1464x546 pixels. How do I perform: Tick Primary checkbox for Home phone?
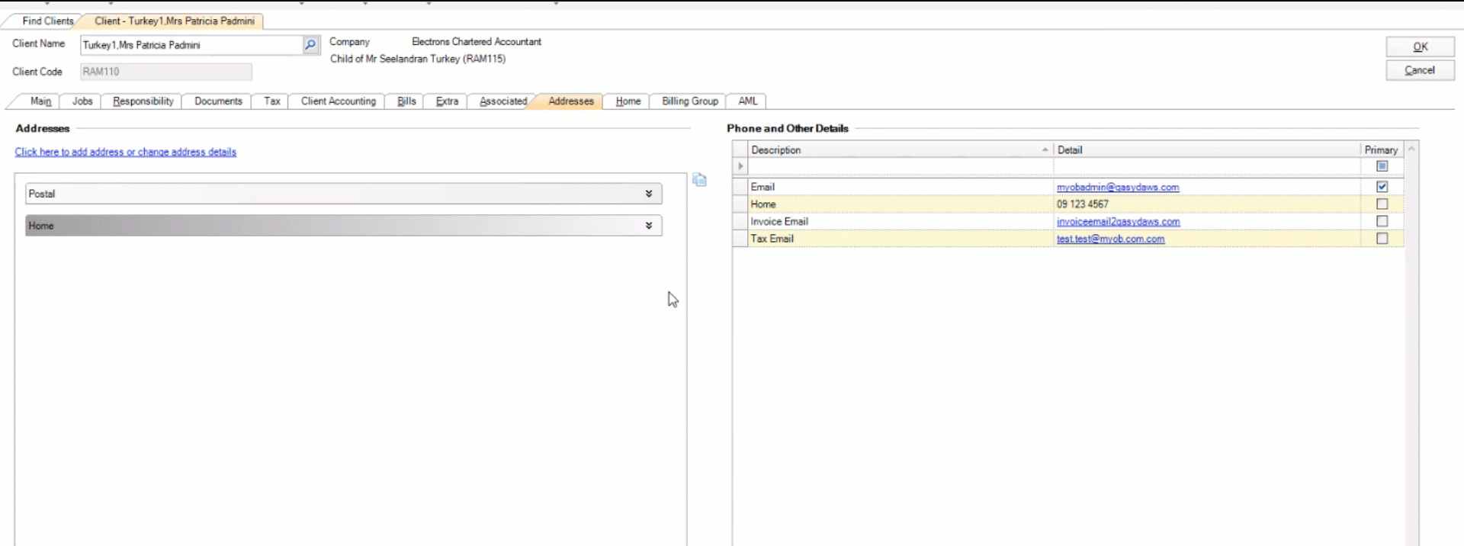click(1382, 204)
